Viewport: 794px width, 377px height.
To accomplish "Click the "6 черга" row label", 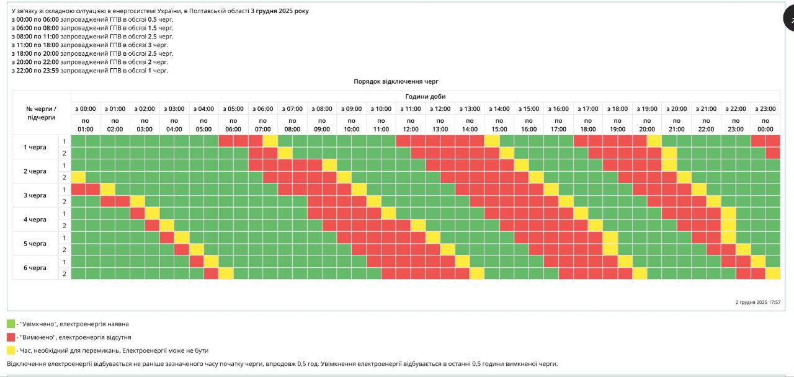I will [x=35, y=268].
